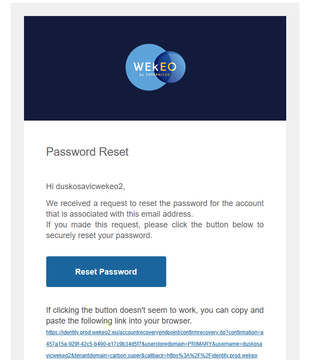
Task: Click the WEkEO logo in the header
Action: tap(155, 68)
